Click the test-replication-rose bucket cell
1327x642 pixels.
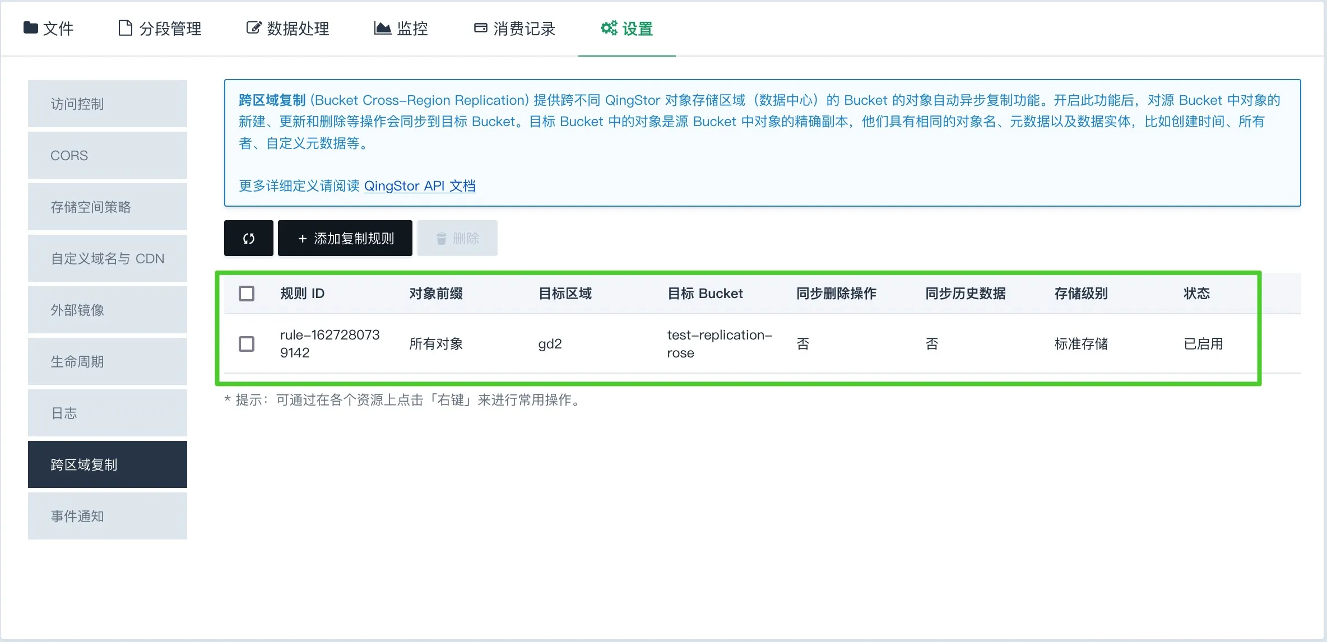pyautogui.click(x=719, y=343)
